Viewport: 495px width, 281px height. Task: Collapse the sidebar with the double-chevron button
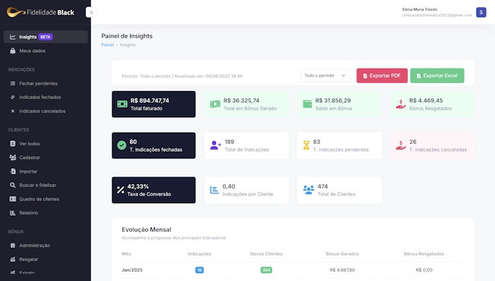pos(91,13)
